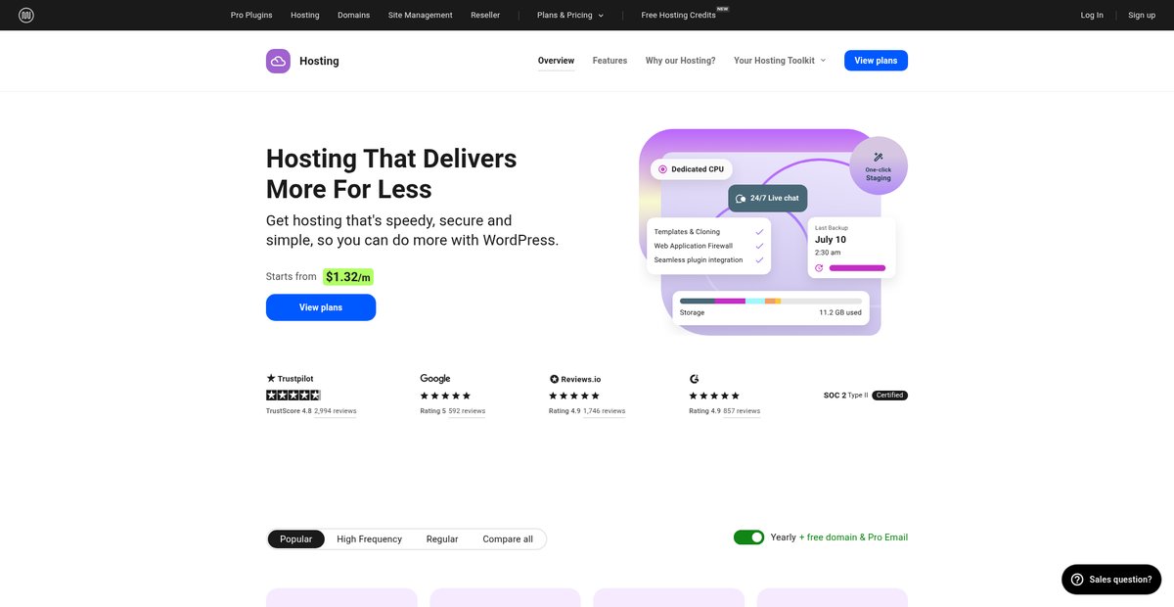
Task: Open Hosting in the top navigation bar
Action: (305, 15)
